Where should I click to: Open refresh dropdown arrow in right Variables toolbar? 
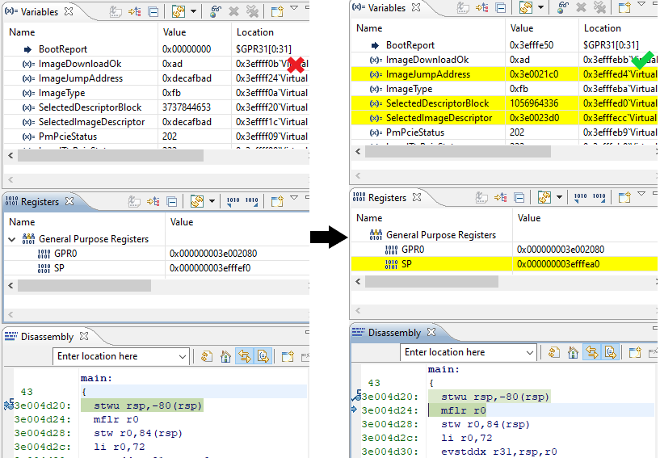click(540, 7)
